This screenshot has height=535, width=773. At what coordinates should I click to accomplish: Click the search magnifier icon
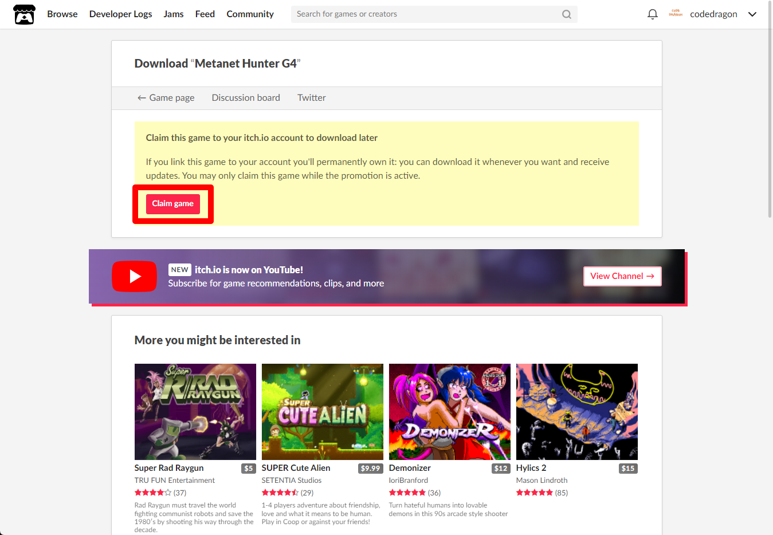[x=566, y=14]
